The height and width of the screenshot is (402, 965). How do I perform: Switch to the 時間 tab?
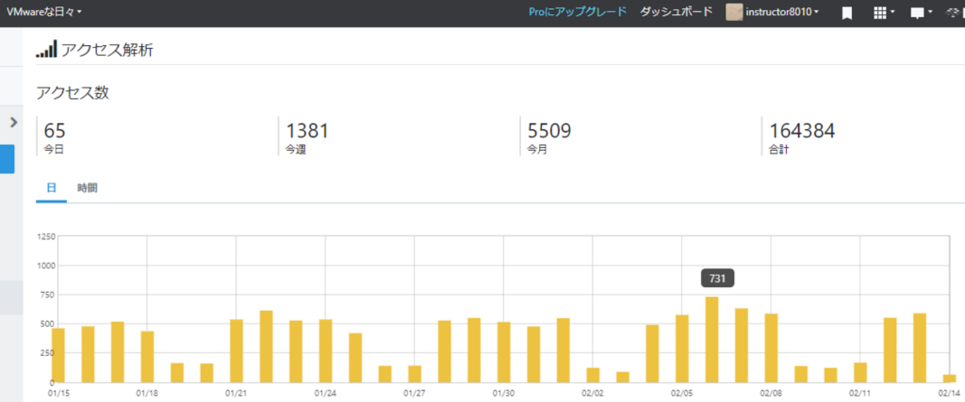pyautogui.click(x=88, y=188)
